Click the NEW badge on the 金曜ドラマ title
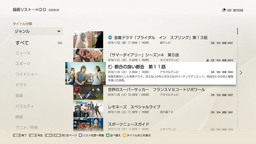Screen dimensions: 256x144 pyautogui.click(x=110, y=37)
